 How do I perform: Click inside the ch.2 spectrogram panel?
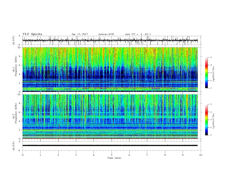[110, 117]
